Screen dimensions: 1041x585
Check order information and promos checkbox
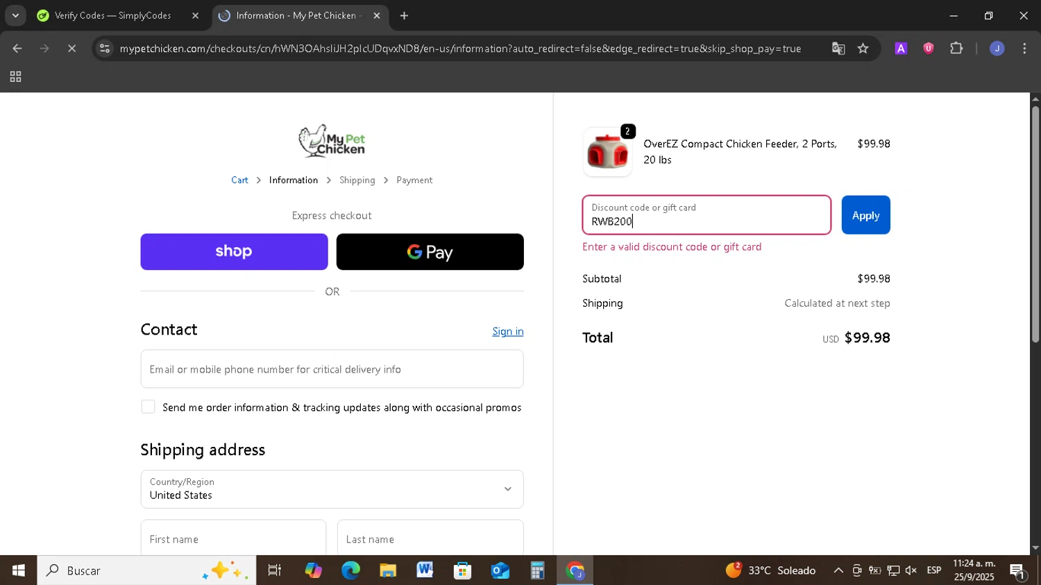pos(148,407)
